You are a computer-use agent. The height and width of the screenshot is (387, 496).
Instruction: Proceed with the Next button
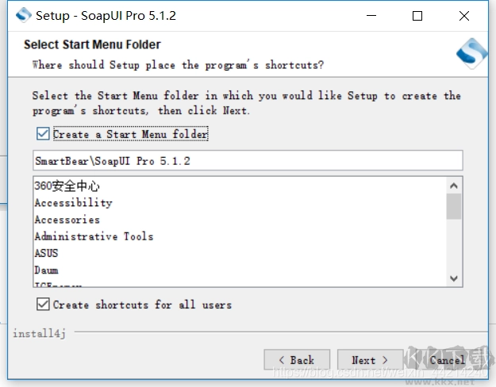pyautogui.click(x=370, y=360)
